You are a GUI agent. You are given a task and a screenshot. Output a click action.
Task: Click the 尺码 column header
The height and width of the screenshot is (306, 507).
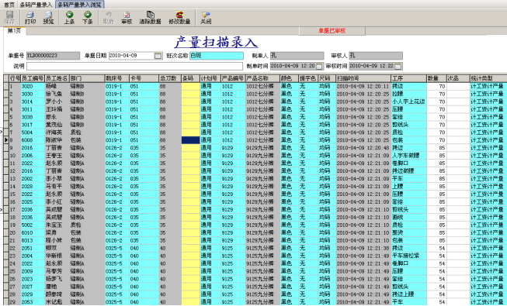327,78
